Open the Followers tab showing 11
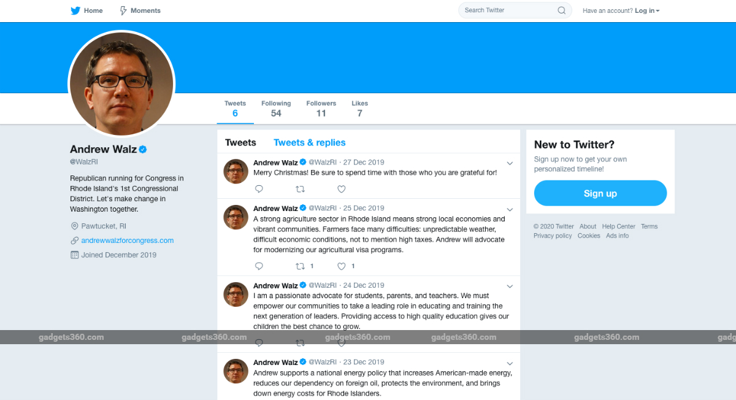Viewport: 736px width, 400px height. pyautogui.click(x=321, y=108)
